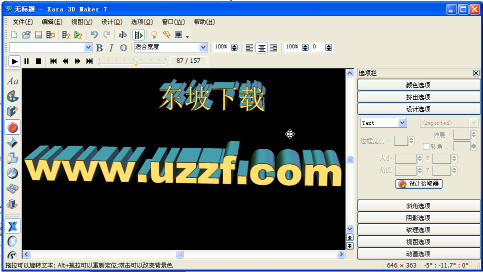483x272 pixels.
Task: Open the 窗口(W) menu
Action: 173,22
